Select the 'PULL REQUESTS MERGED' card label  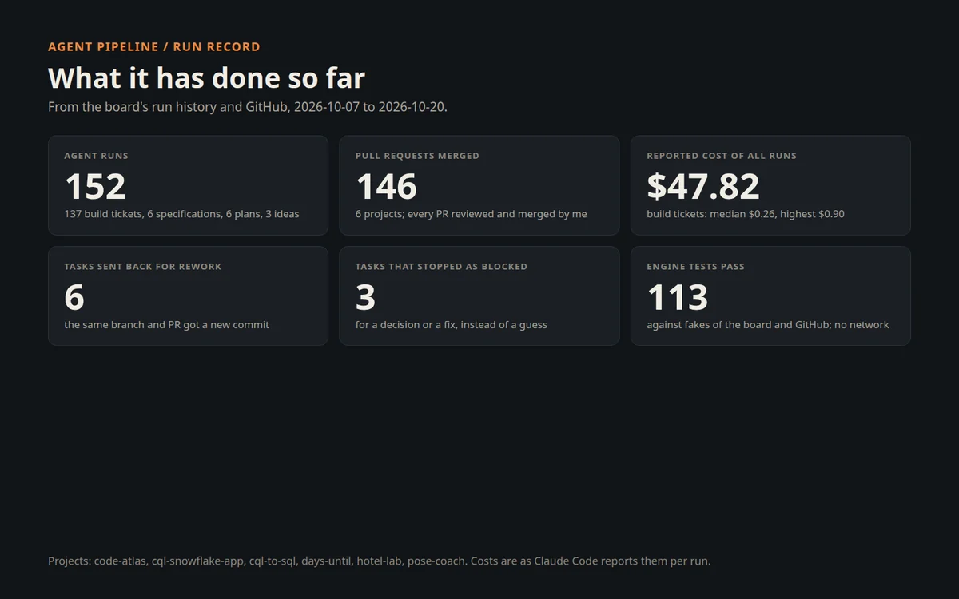417,156
